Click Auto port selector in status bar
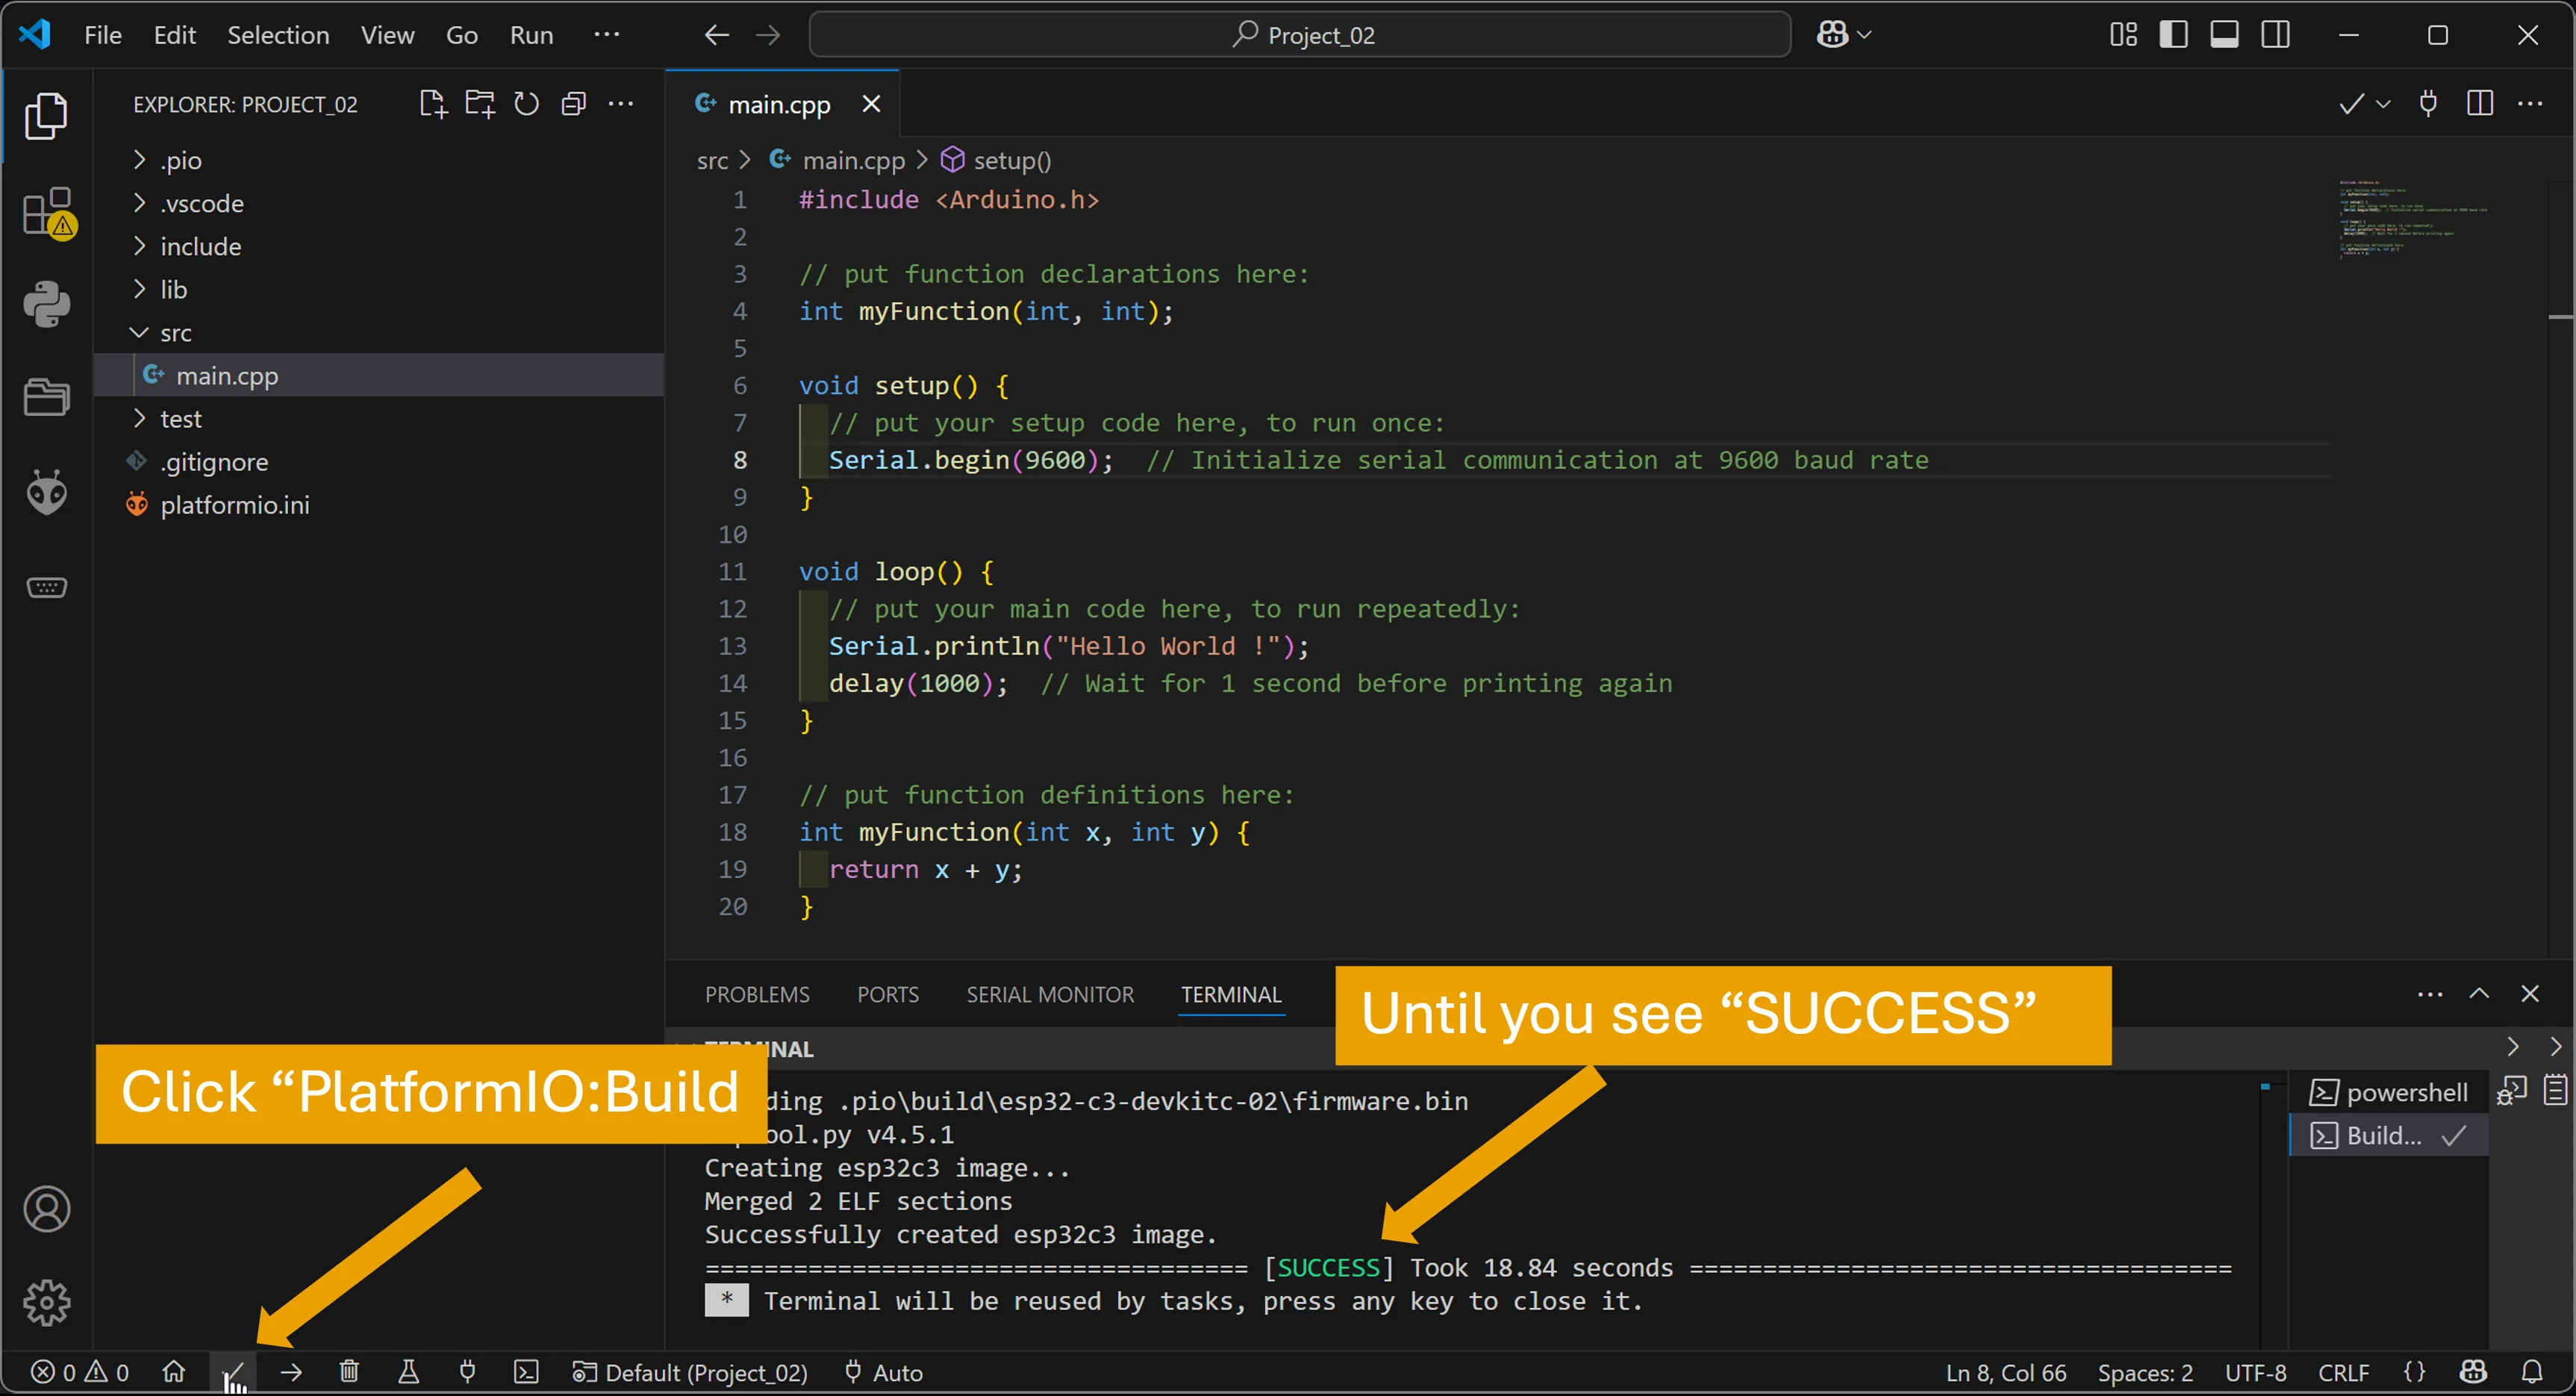Image resolution: width=2576 pixels, height=1396 pixels. 884,1371
